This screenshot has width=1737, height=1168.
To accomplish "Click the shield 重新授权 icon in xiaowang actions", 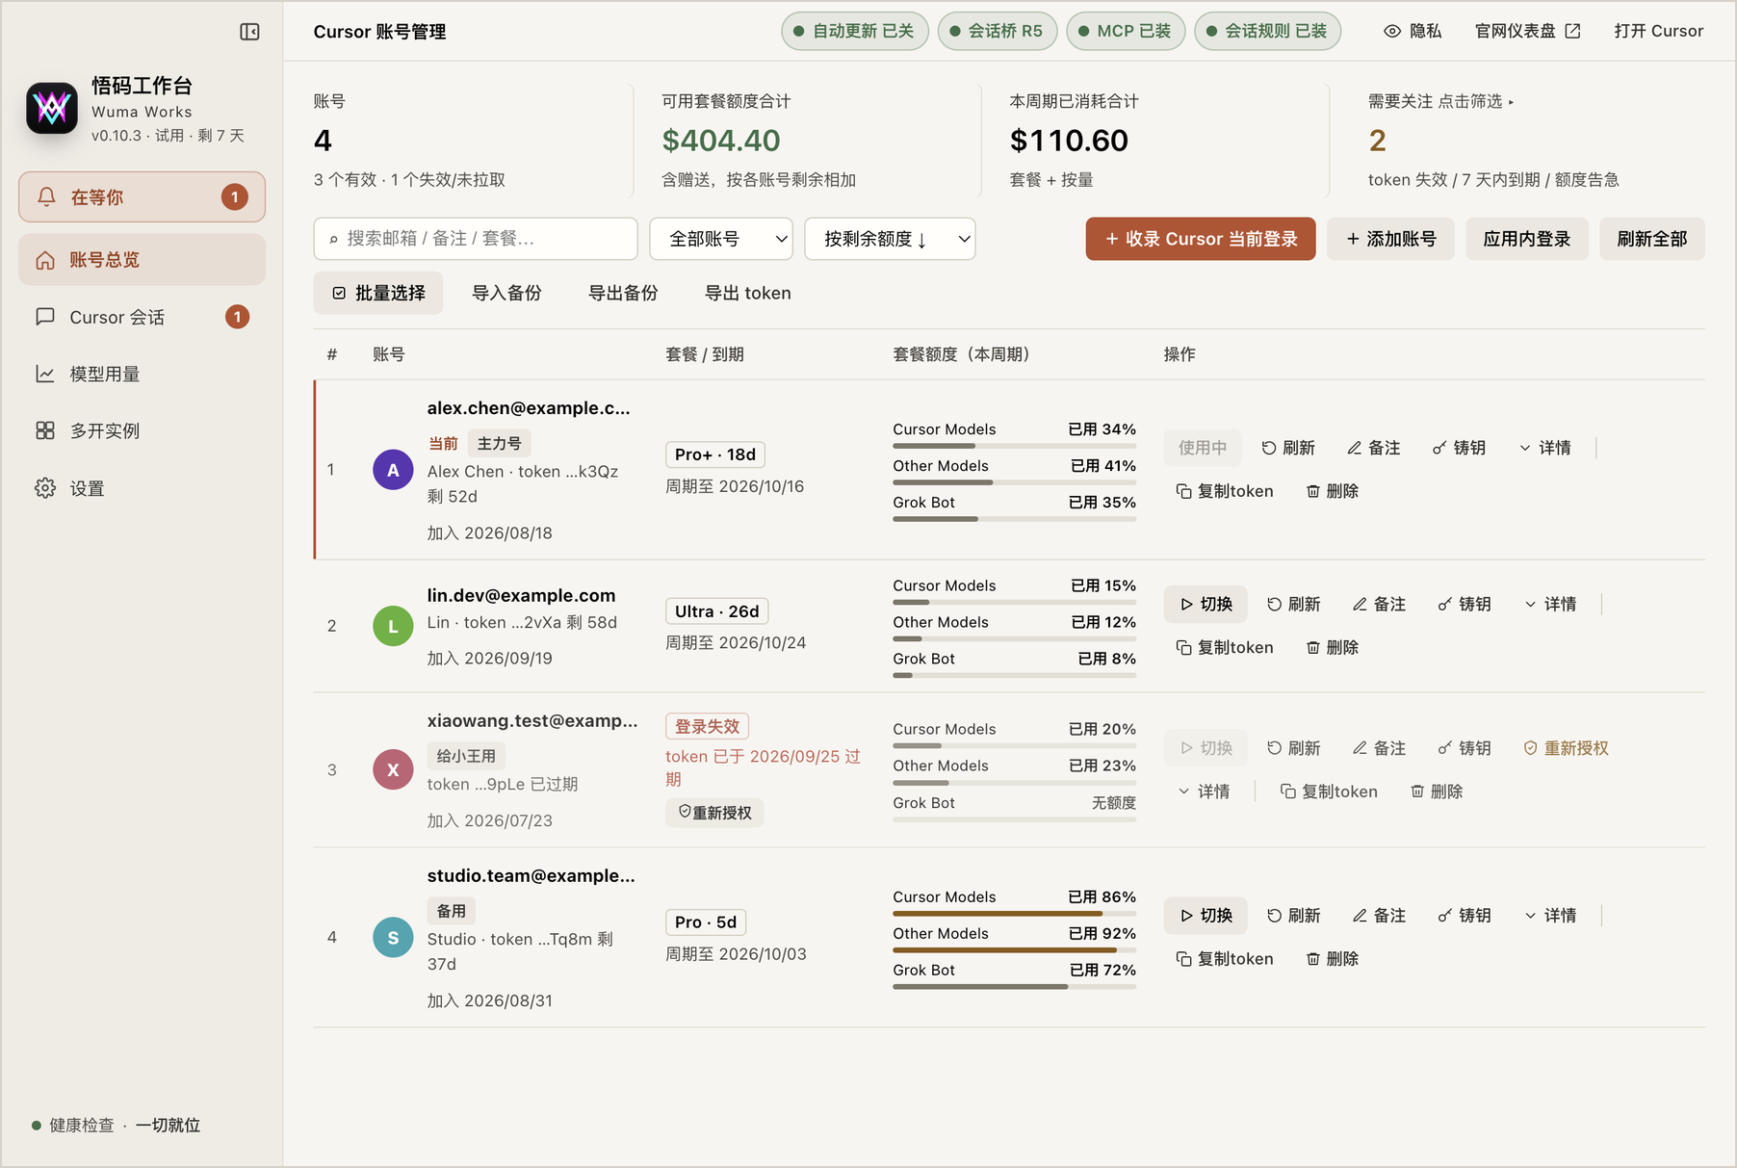I will coord(1530,747).
